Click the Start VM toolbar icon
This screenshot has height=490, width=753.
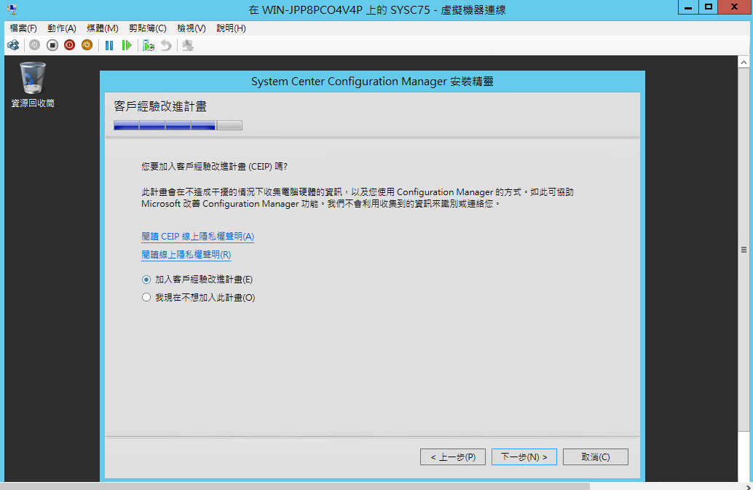(x=34, y=46)
